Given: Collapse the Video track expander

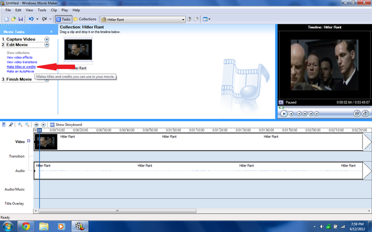Looking at the screenshot, I should 28,140.
